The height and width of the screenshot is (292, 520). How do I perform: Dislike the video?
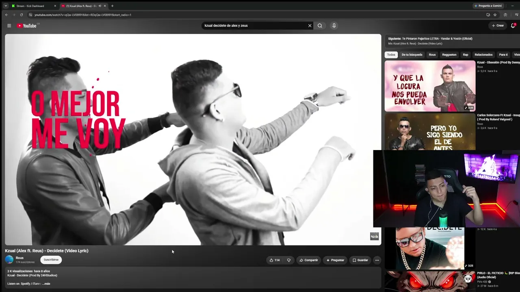point(289,260)
